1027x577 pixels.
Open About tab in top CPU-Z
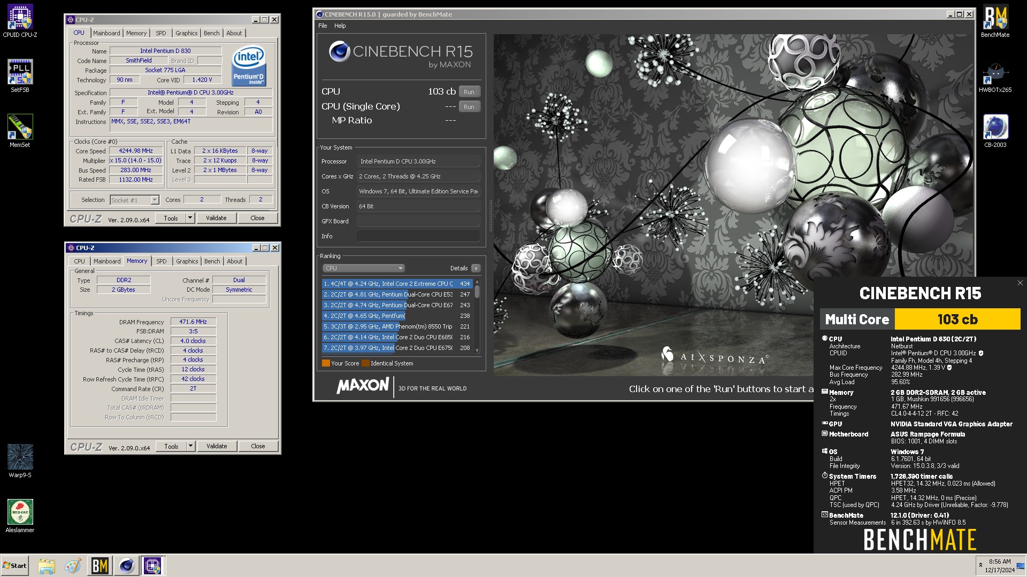point(234,33)
